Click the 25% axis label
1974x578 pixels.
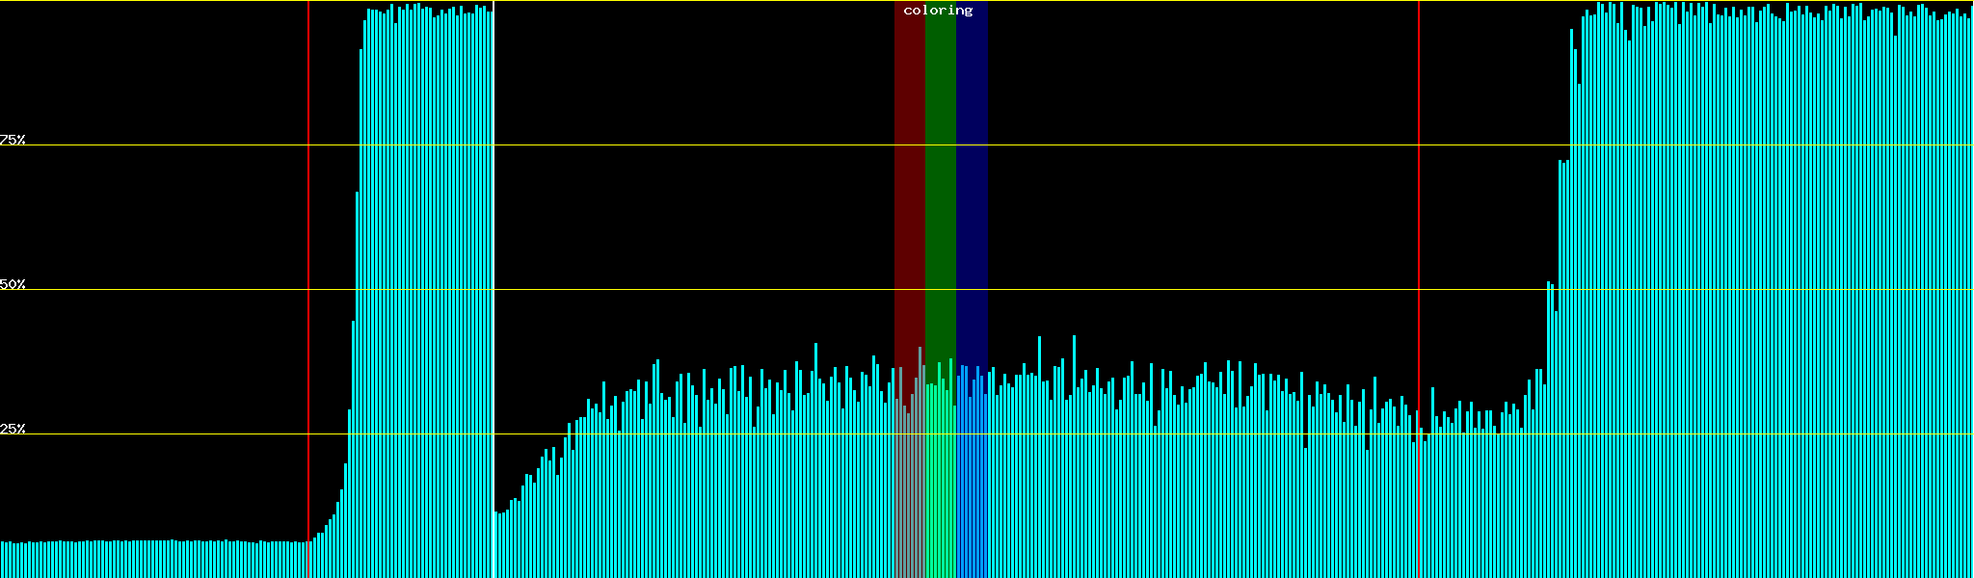click(13, 429)
